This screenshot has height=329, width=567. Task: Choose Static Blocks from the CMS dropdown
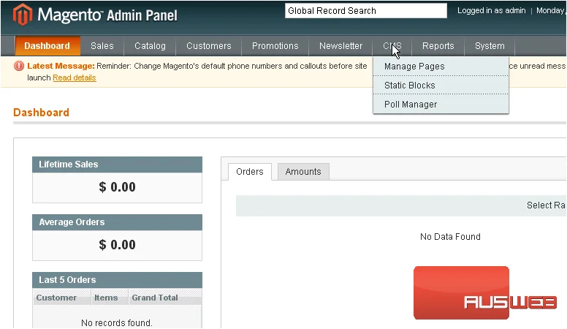pos(441,86)
